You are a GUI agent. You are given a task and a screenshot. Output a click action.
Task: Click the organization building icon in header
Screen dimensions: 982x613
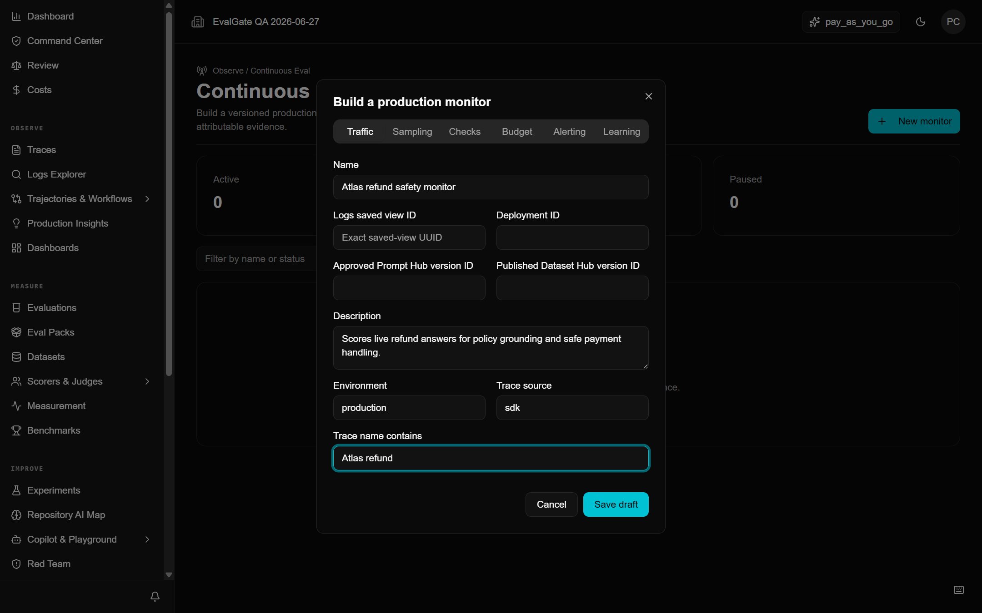click(x=198, y=22)
